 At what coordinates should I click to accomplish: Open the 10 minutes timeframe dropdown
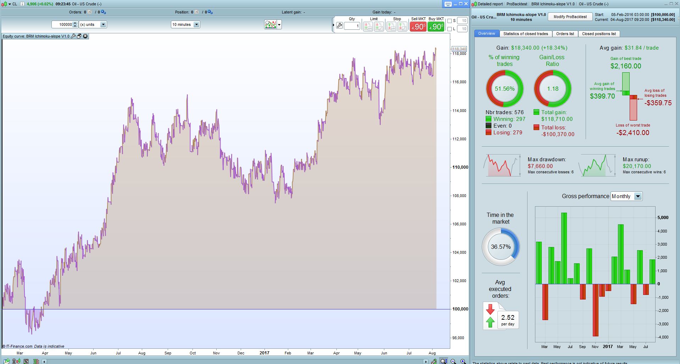pos(185,24)
